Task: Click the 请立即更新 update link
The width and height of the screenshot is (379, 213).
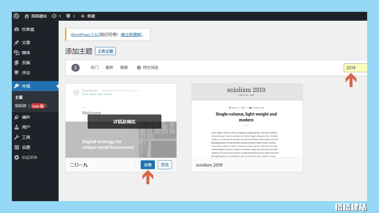Action: click(x=131, y=35)
